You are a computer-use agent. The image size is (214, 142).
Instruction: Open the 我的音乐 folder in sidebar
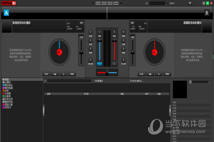click(x=7, y=85)
